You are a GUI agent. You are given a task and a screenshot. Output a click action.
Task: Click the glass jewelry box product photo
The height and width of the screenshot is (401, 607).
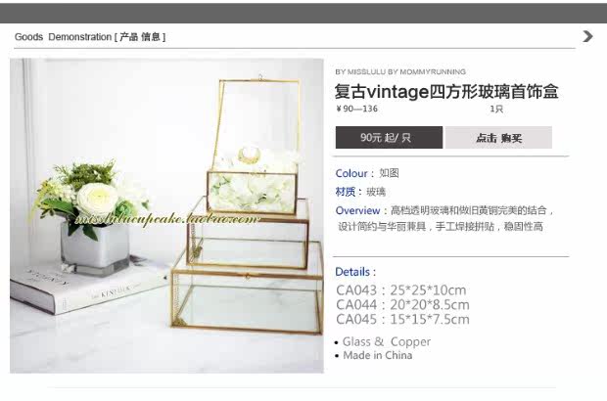166,216
